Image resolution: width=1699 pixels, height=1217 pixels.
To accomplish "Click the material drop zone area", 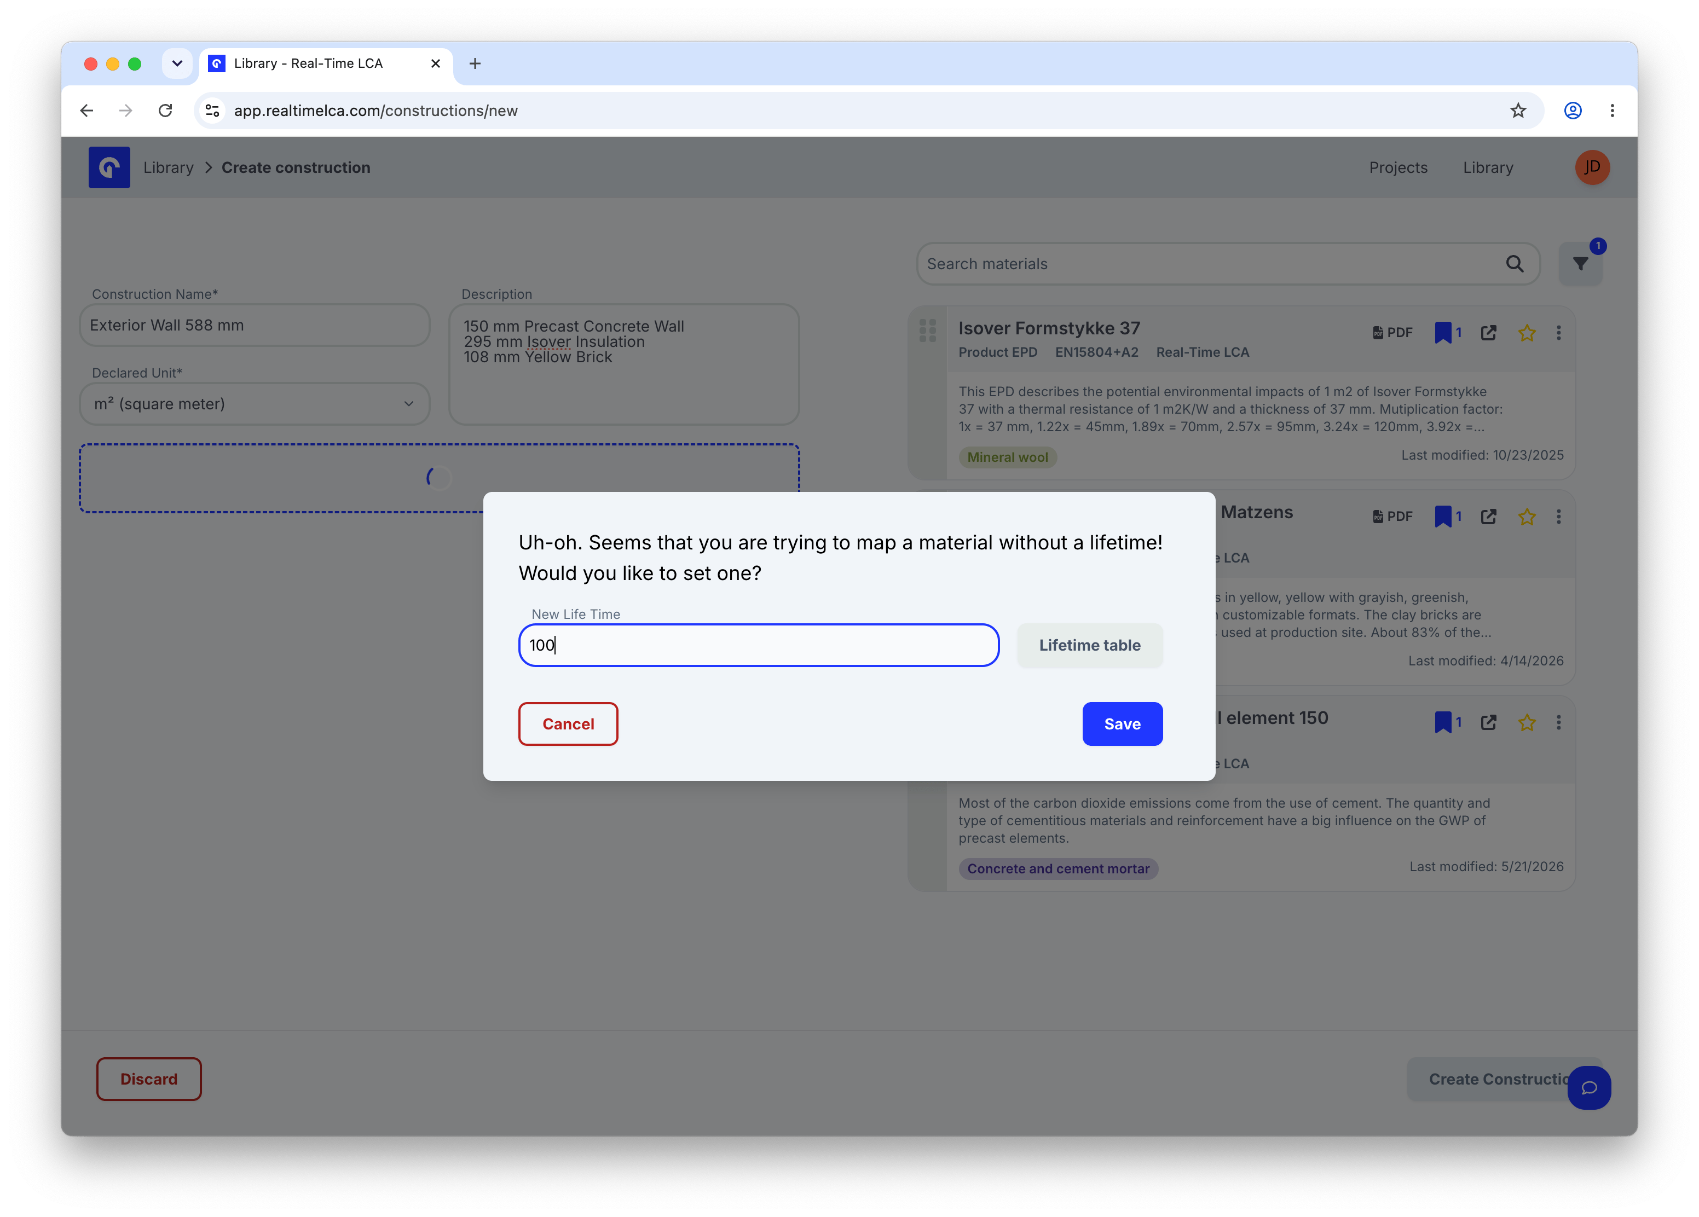I will point(439,478).
